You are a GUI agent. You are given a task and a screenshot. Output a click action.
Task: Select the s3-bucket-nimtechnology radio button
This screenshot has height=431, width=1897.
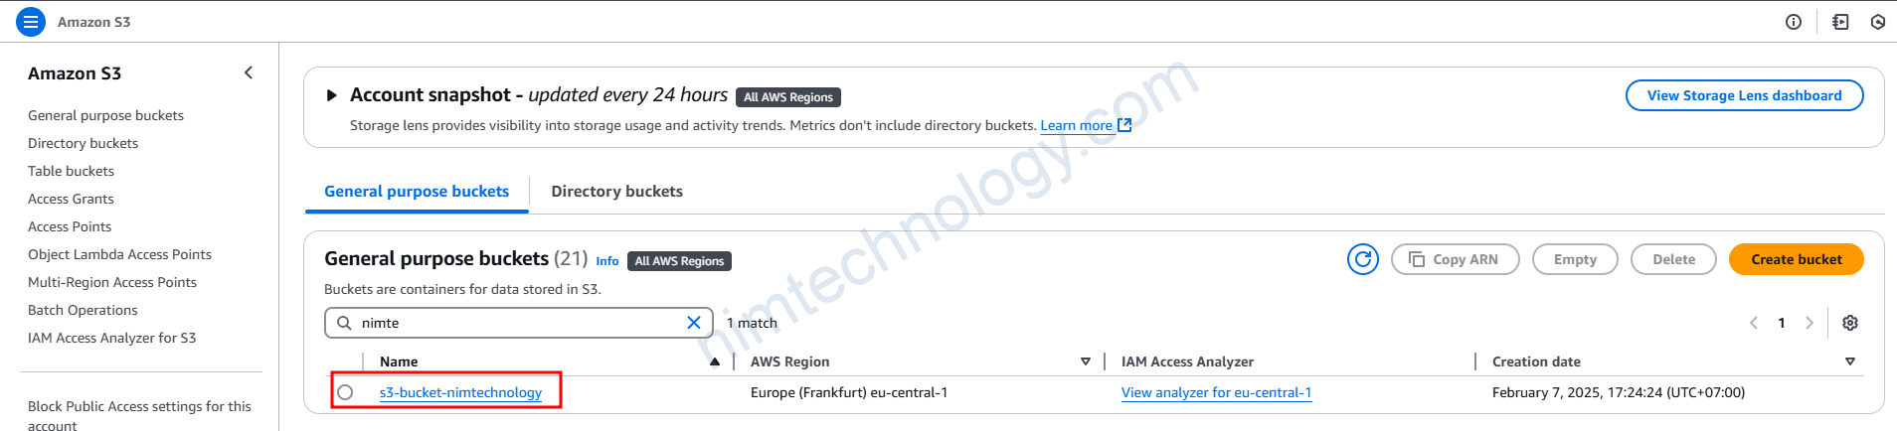[345, 392]
